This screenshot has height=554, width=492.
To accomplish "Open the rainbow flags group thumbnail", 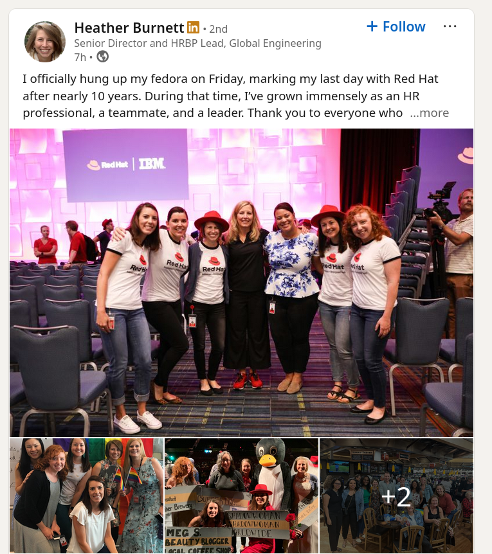I will pos(87,496).
